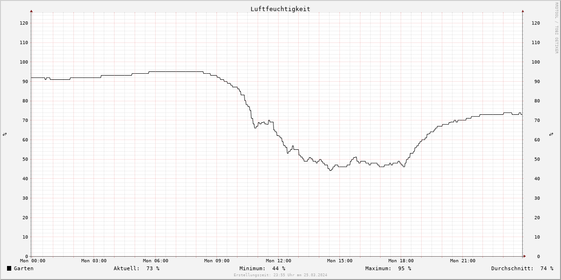
Task: Click the '90' label on the left axis
Action: click(25, 82)
